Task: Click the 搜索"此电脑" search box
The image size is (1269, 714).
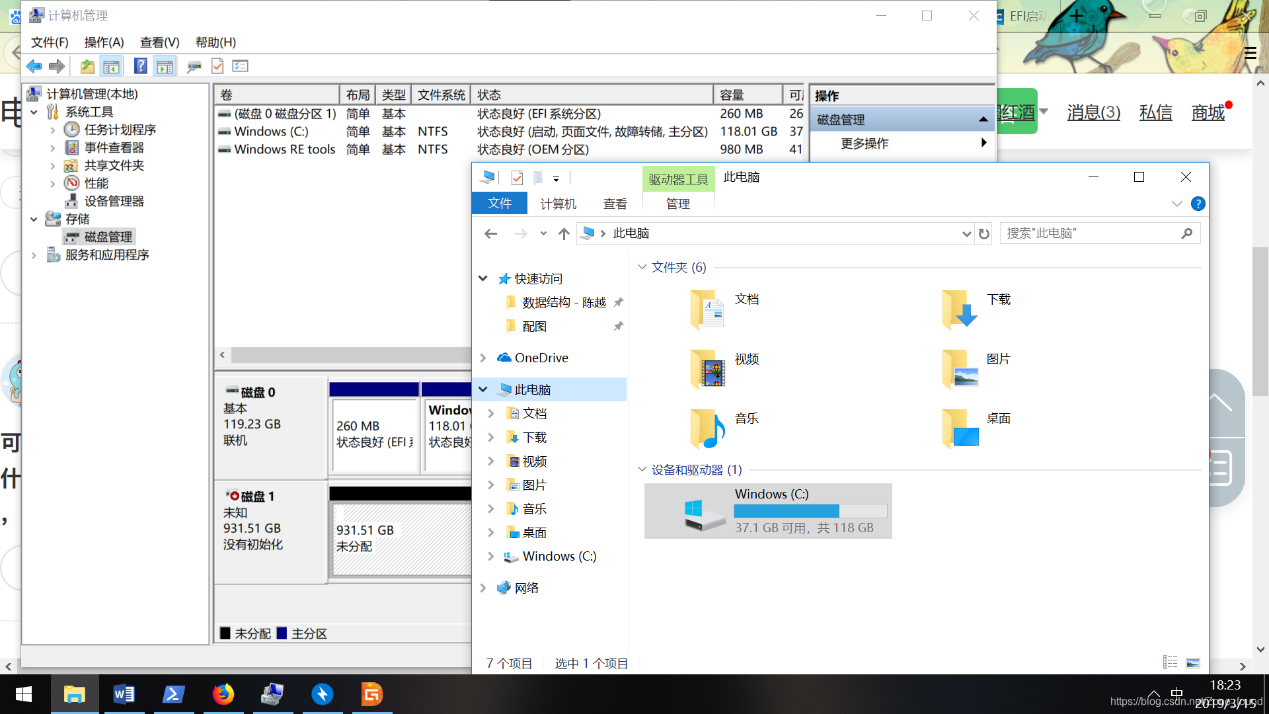Action: point(1100,233)
